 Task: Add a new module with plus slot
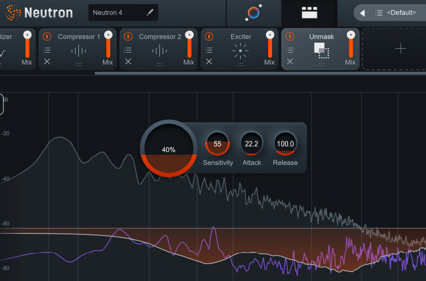pyautogui.click(x=400, y=49)
